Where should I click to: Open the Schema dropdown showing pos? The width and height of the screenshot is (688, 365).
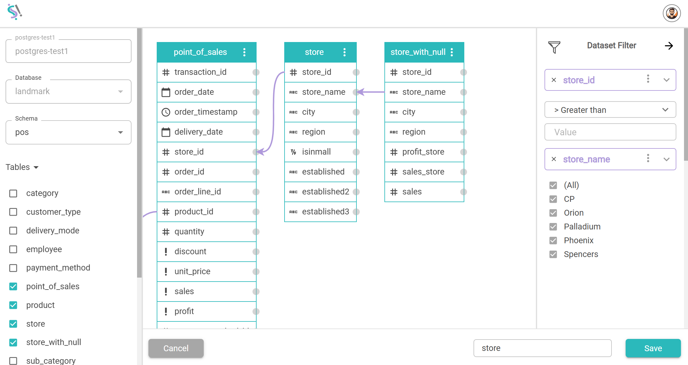[68, 133]
